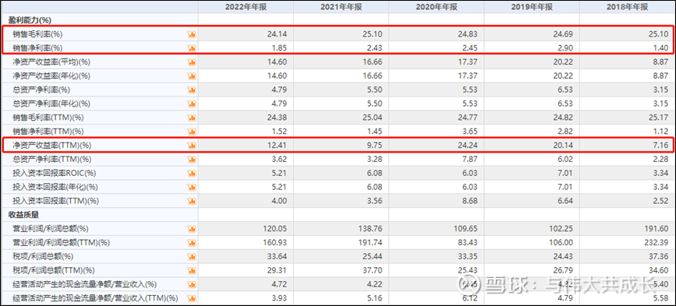Click chart icon beside 投入资本回报率ROIC(%)
This screenshot has height=306, width=676.
[192, 174]
